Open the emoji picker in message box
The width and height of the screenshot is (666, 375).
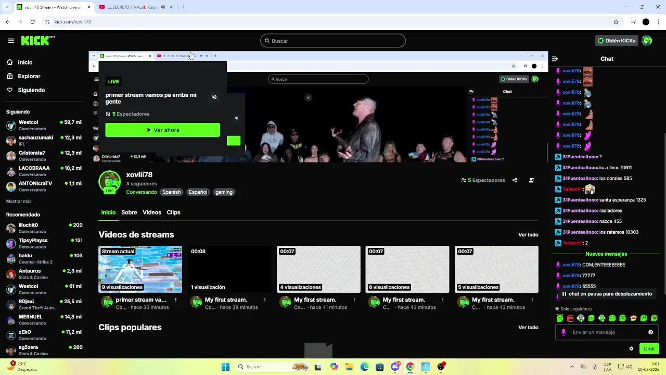[x=650, y=332]
